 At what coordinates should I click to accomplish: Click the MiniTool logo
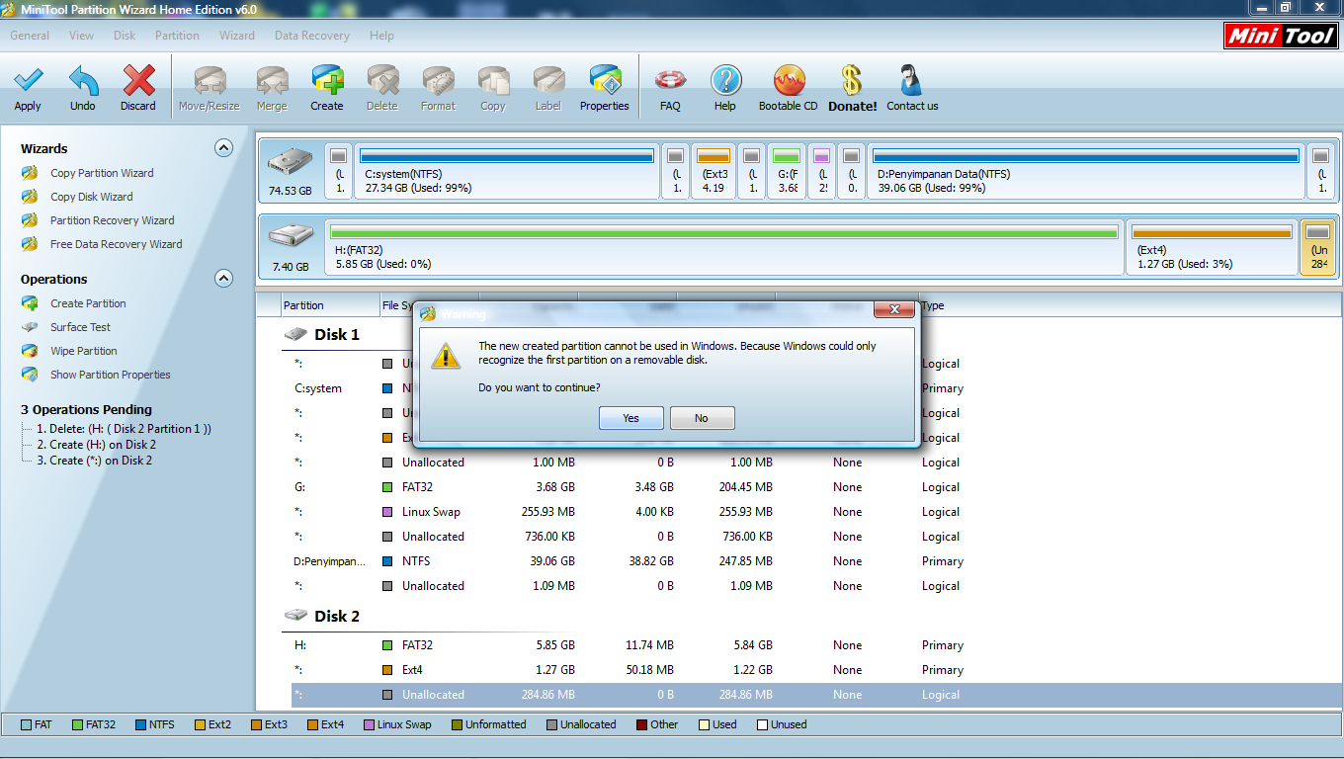tap(1281, 37)
